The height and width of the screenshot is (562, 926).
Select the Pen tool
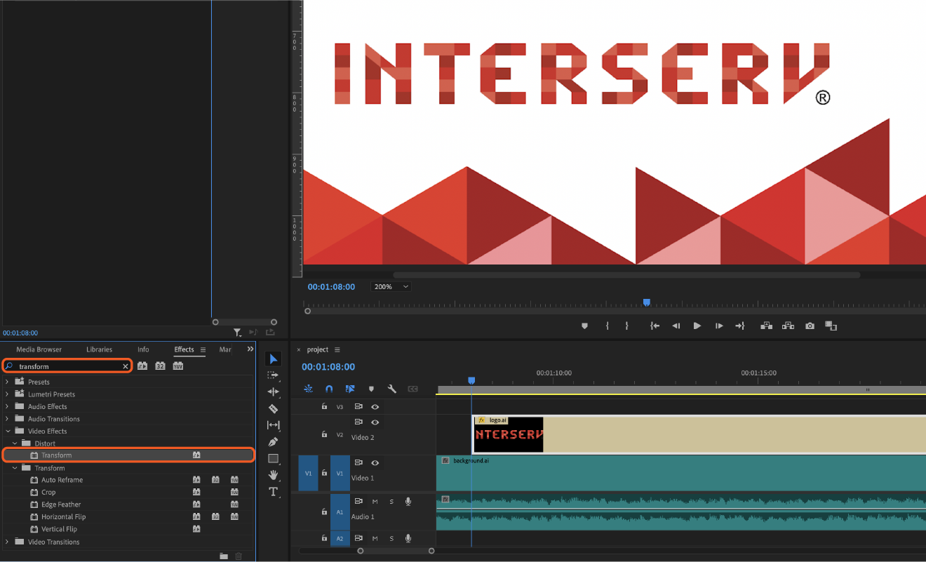click(274, 442)
